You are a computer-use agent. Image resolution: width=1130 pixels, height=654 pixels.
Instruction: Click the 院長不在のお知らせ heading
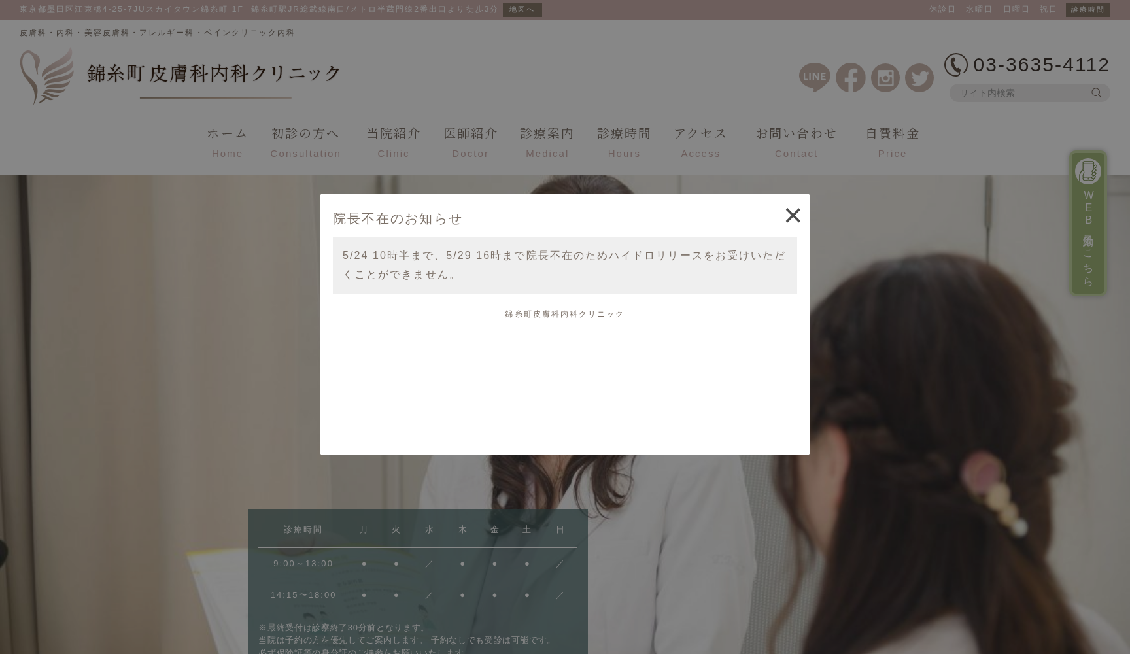click(x=397, y=218)
